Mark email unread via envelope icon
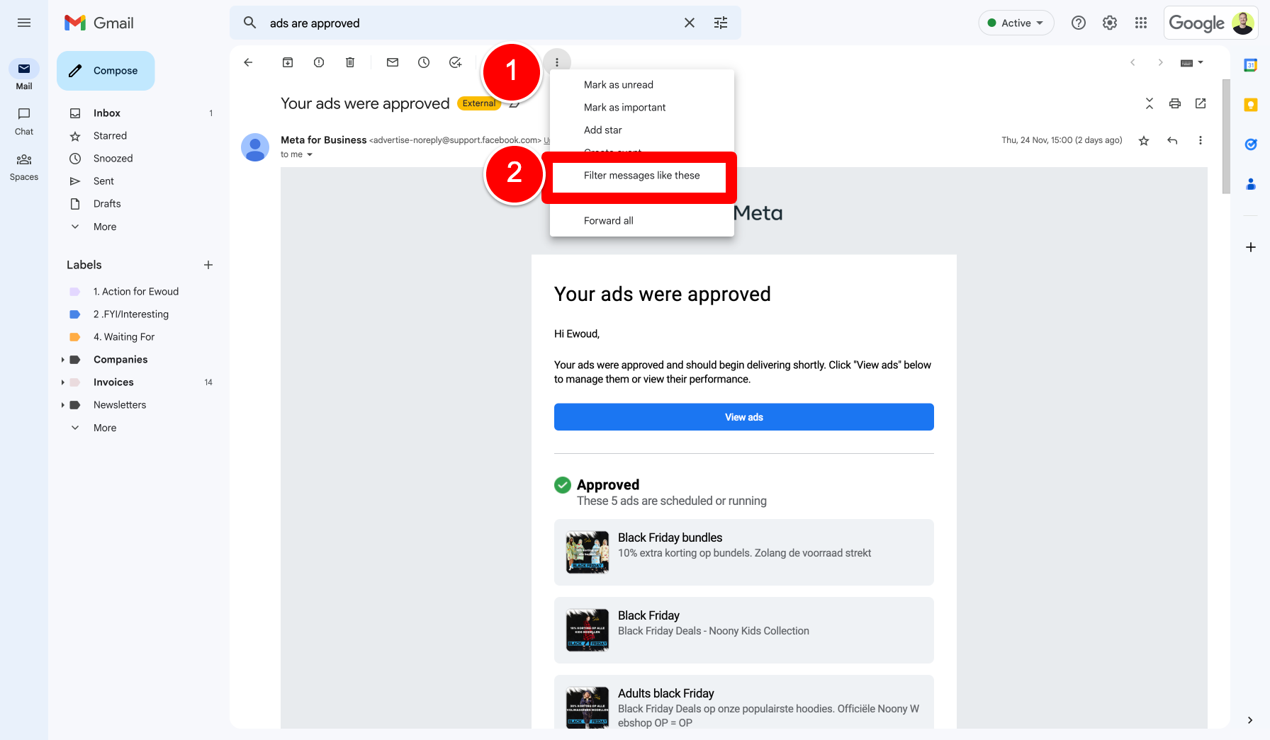 click(x=393, y=62)
